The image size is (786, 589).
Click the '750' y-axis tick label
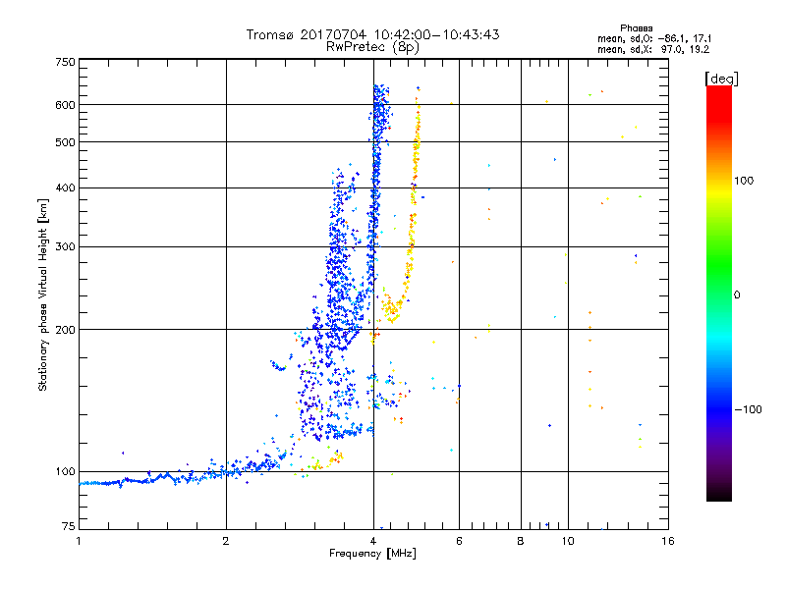(x=65, y=63)
